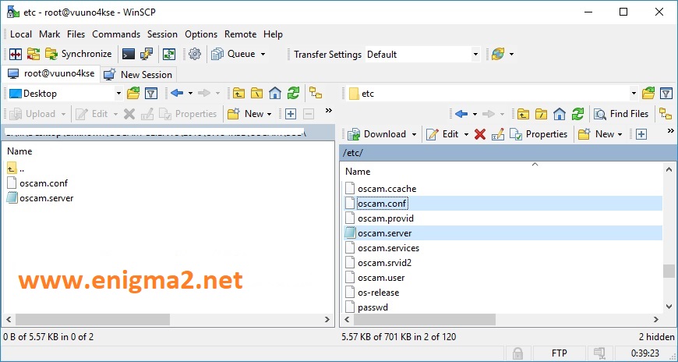Refresh the local panel

[293, 93]
